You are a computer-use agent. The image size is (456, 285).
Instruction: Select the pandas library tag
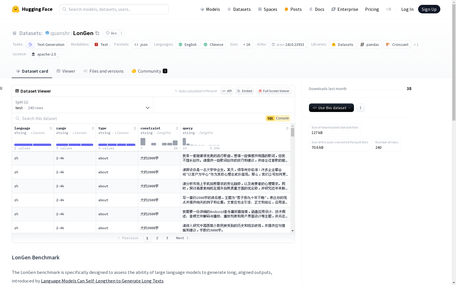pyautogui.click(x=370, y=44)
